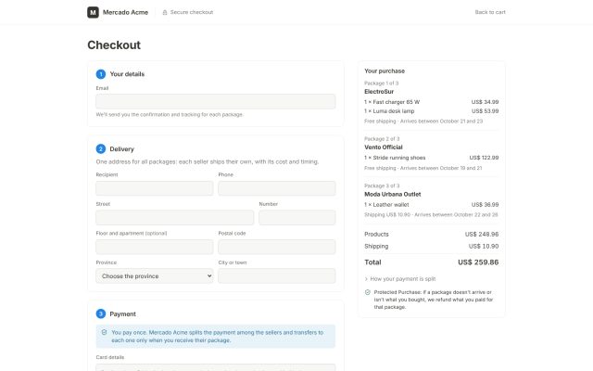This screenshot has width=593, height=371.
Task: Click the Leather wallet item
Action: [386, 204]
